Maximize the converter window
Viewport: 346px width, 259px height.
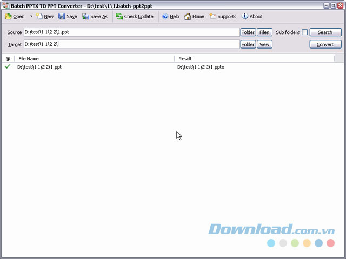(x=333, y=5)
